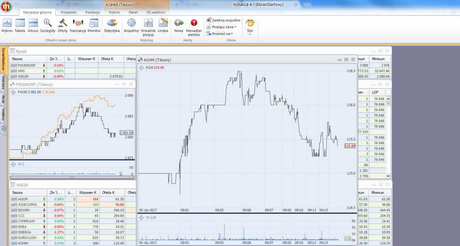Click the Rynek window table icon
Viewport: 460px width, 246px height.
click(12, 51)
